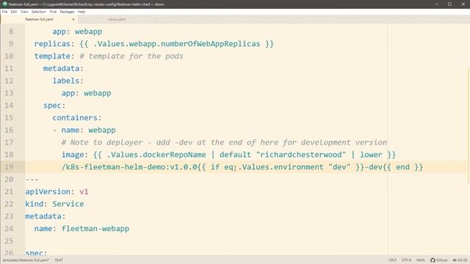Switch to the fleetman-full.yaml tab
The height and width of the screenshot is (264, 470).
pos(39,20)
